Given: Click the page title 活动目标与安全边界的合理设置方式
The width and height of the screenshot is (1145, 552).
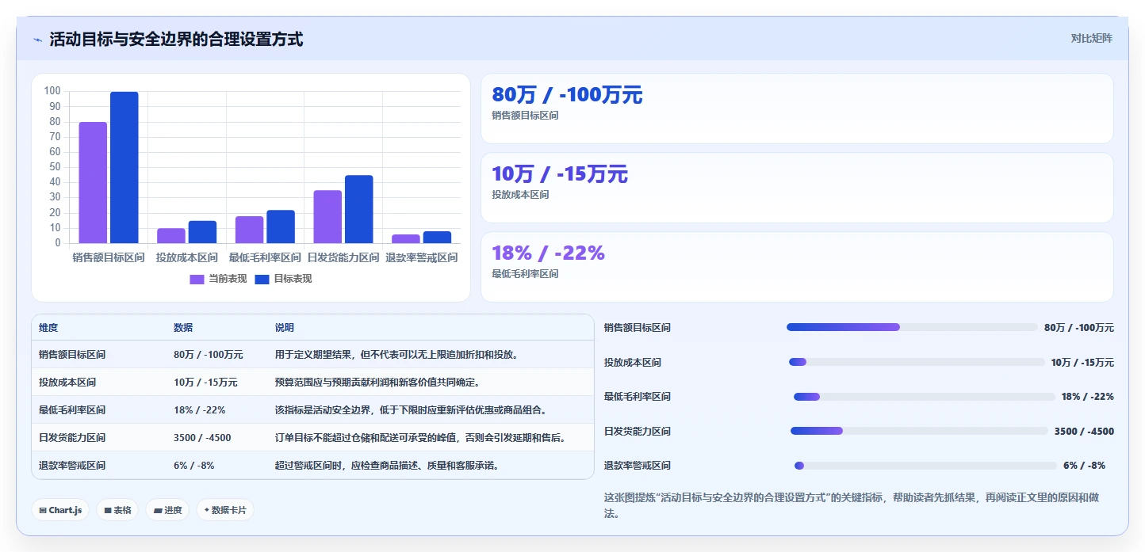Looking at the screenshot, I should coord(176,39).
